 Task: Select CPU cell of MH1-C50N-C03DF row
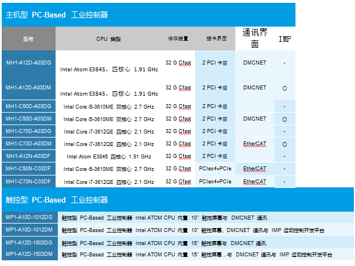coord(109,169)
